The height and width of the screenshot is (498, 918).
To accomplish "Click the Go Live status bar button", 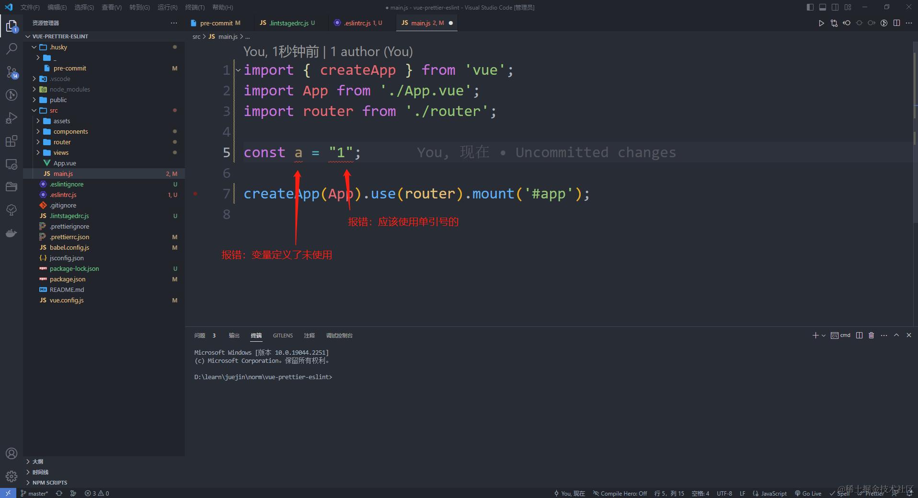I will [x=808, y=493].
